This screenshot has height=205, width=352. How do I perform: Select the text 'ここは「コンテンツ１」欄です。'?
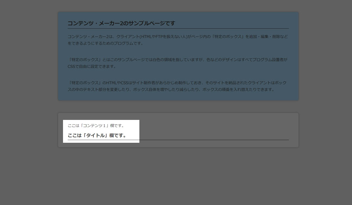[x=96, y=126]
